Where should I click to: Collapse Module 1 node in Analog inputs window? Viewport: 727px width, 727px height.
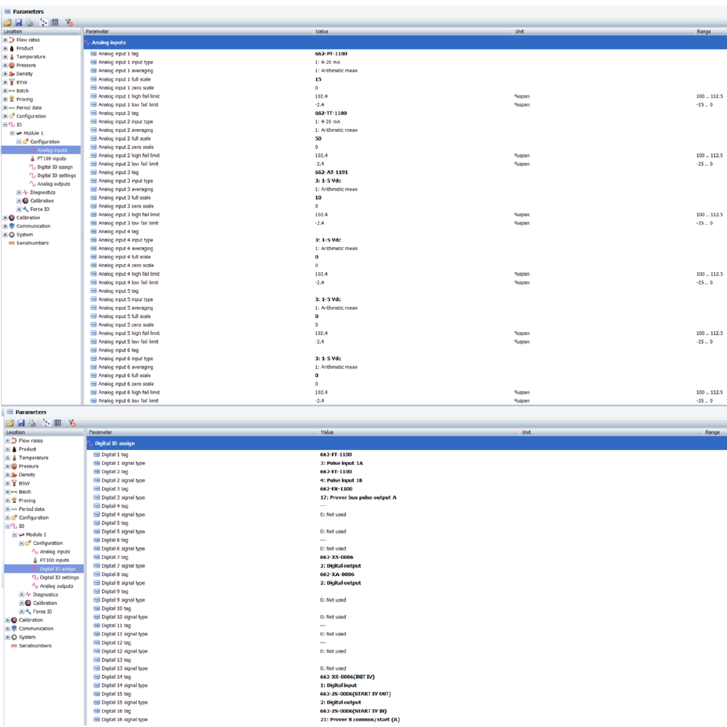point(12,133)
